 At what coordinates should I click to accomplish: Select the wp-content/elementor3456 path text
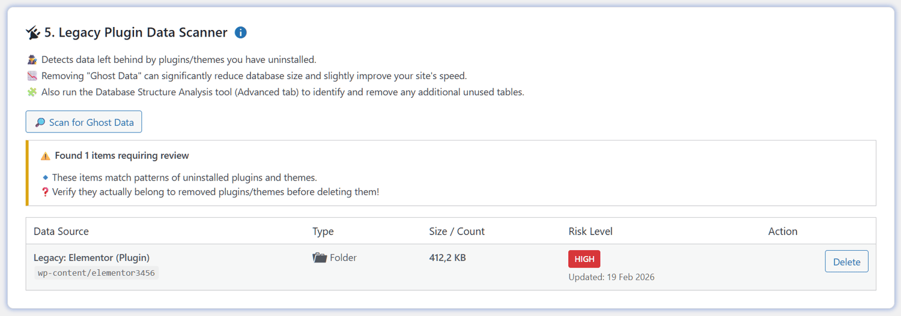[96, 273]
